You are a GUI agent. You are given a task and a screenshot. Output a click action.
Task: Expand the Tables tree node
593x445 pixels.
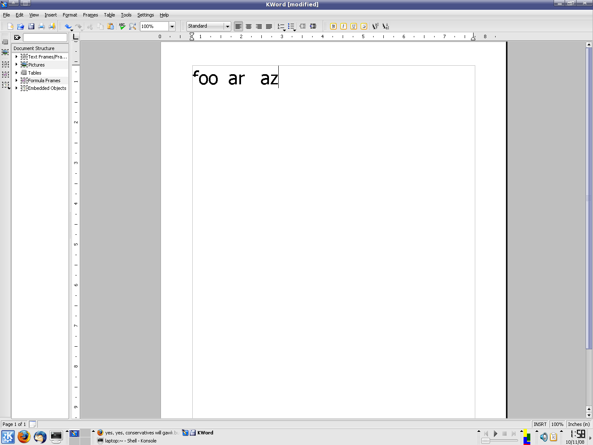click(17, 73)
